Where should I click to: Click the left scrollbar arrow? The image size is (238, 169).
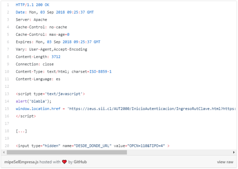pyautogui.click(x=4, y=152)
